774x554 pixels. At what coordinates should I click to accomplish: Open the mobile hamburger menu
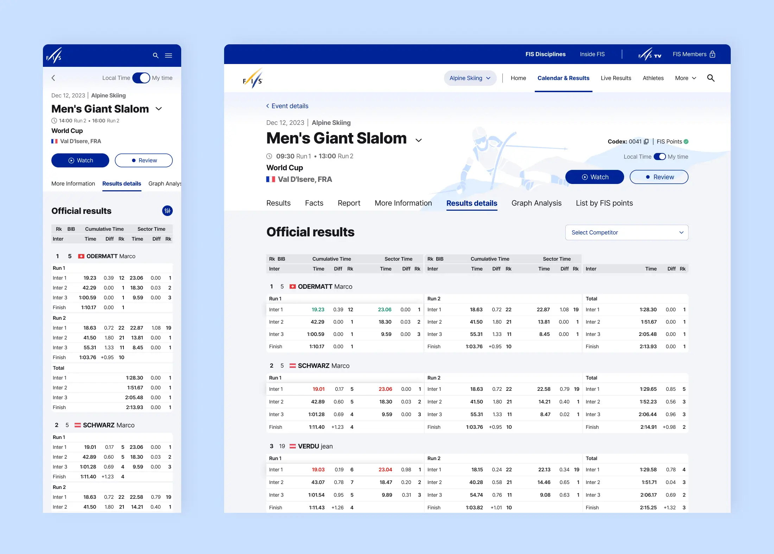[169, 56]
